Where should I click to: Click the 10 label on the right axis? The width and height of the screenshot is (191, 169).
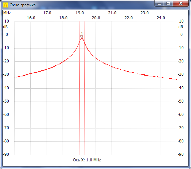[x=181, y=21]
